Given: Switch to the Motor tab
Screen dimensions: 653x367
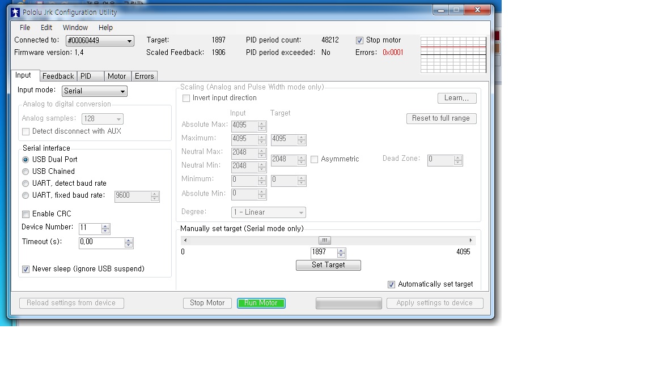Looking at the screenshot, I should point(117,76).
